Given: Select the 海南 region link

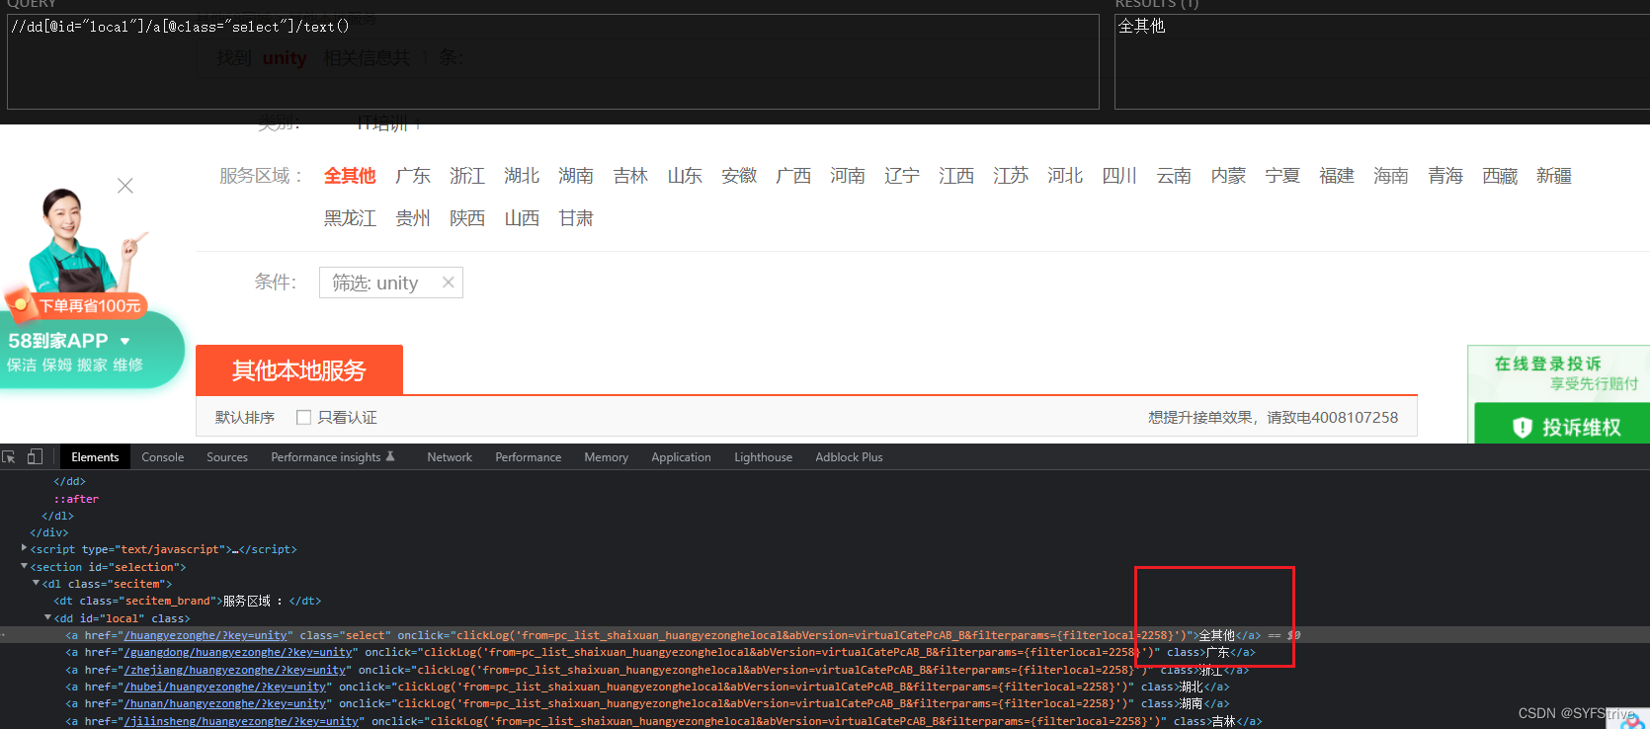Looking at the screenshot, I should click(x=1391, y=176).
